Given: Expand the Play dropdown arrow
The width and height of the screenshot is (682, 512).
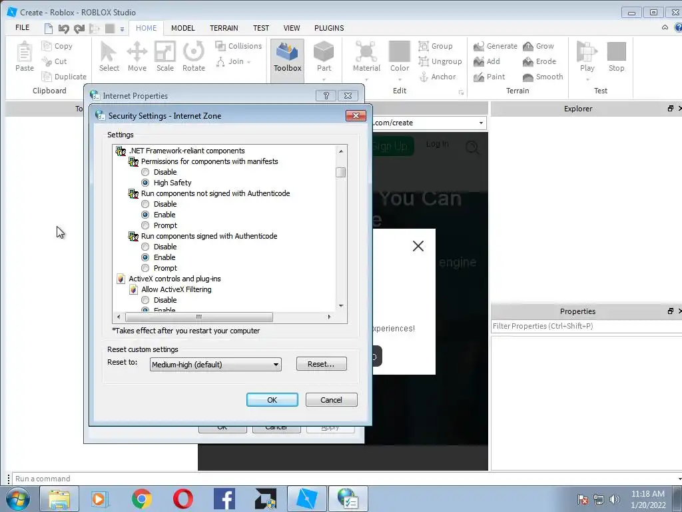Looking at the screenshot, I should click(587, 79).
